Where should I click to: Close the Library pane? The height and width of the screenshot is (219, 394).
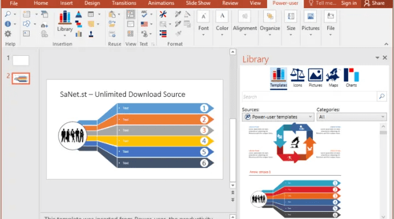pos(385,58)
